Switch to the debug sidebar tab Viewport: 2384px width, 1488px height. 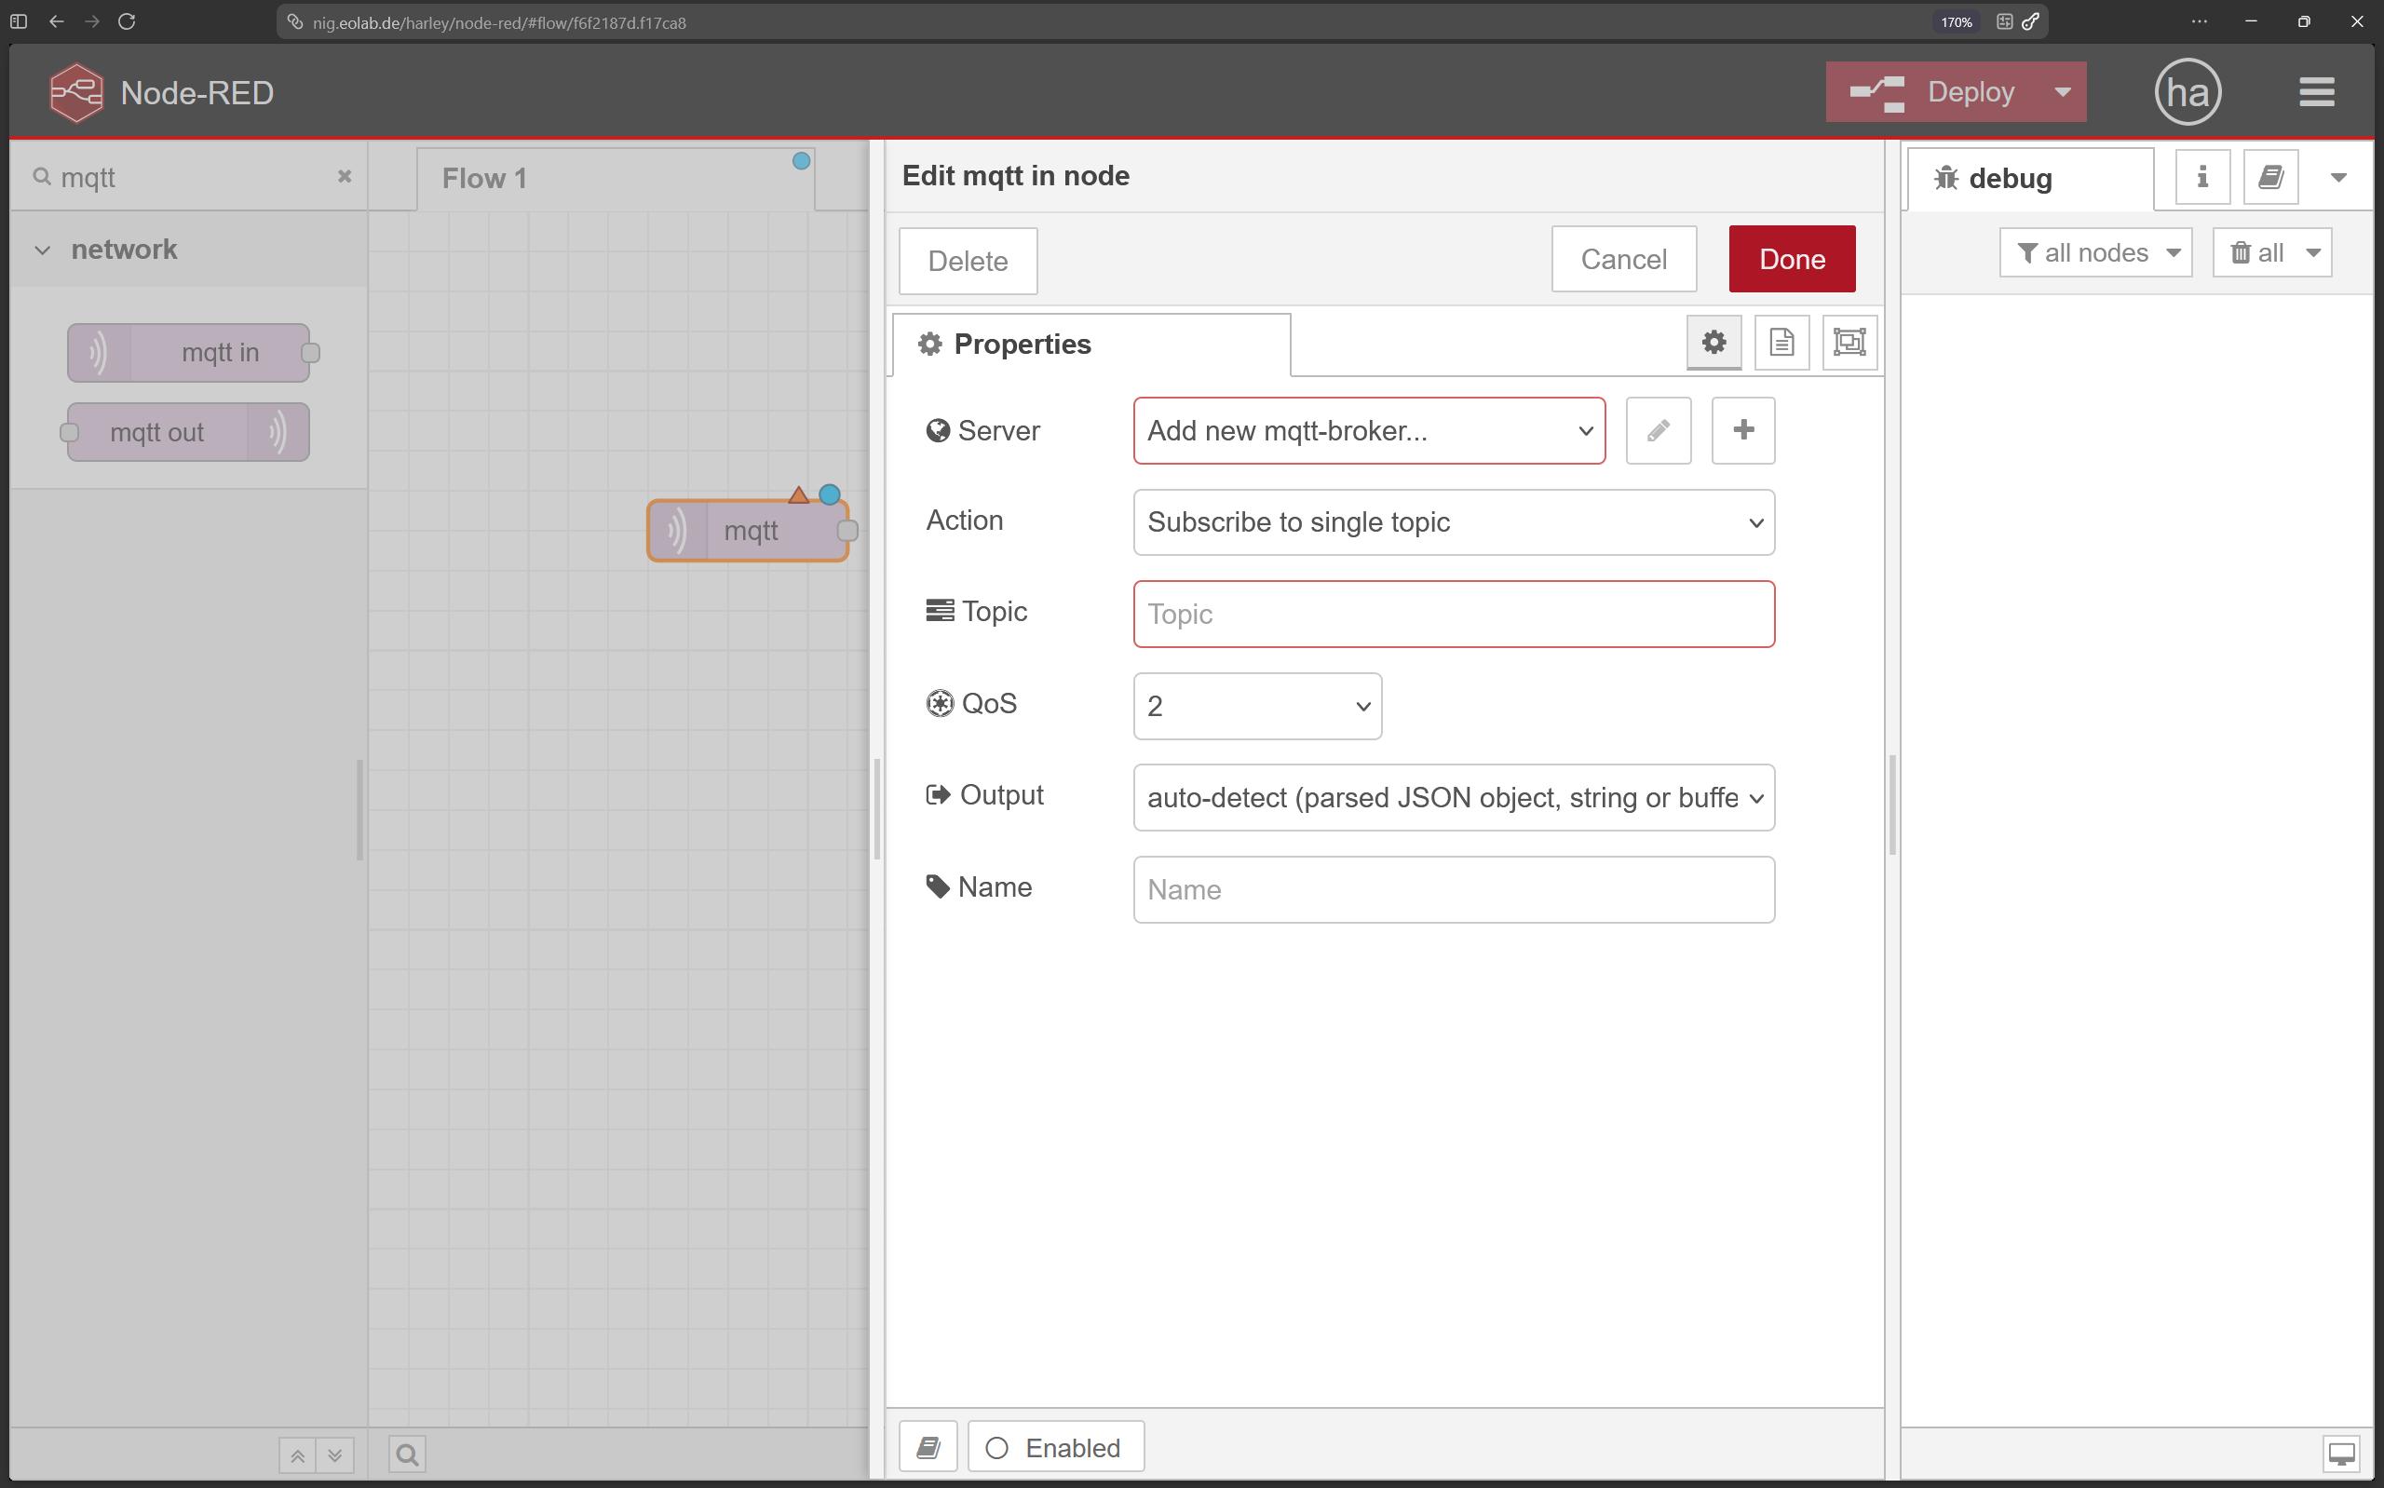(2030, 179)
